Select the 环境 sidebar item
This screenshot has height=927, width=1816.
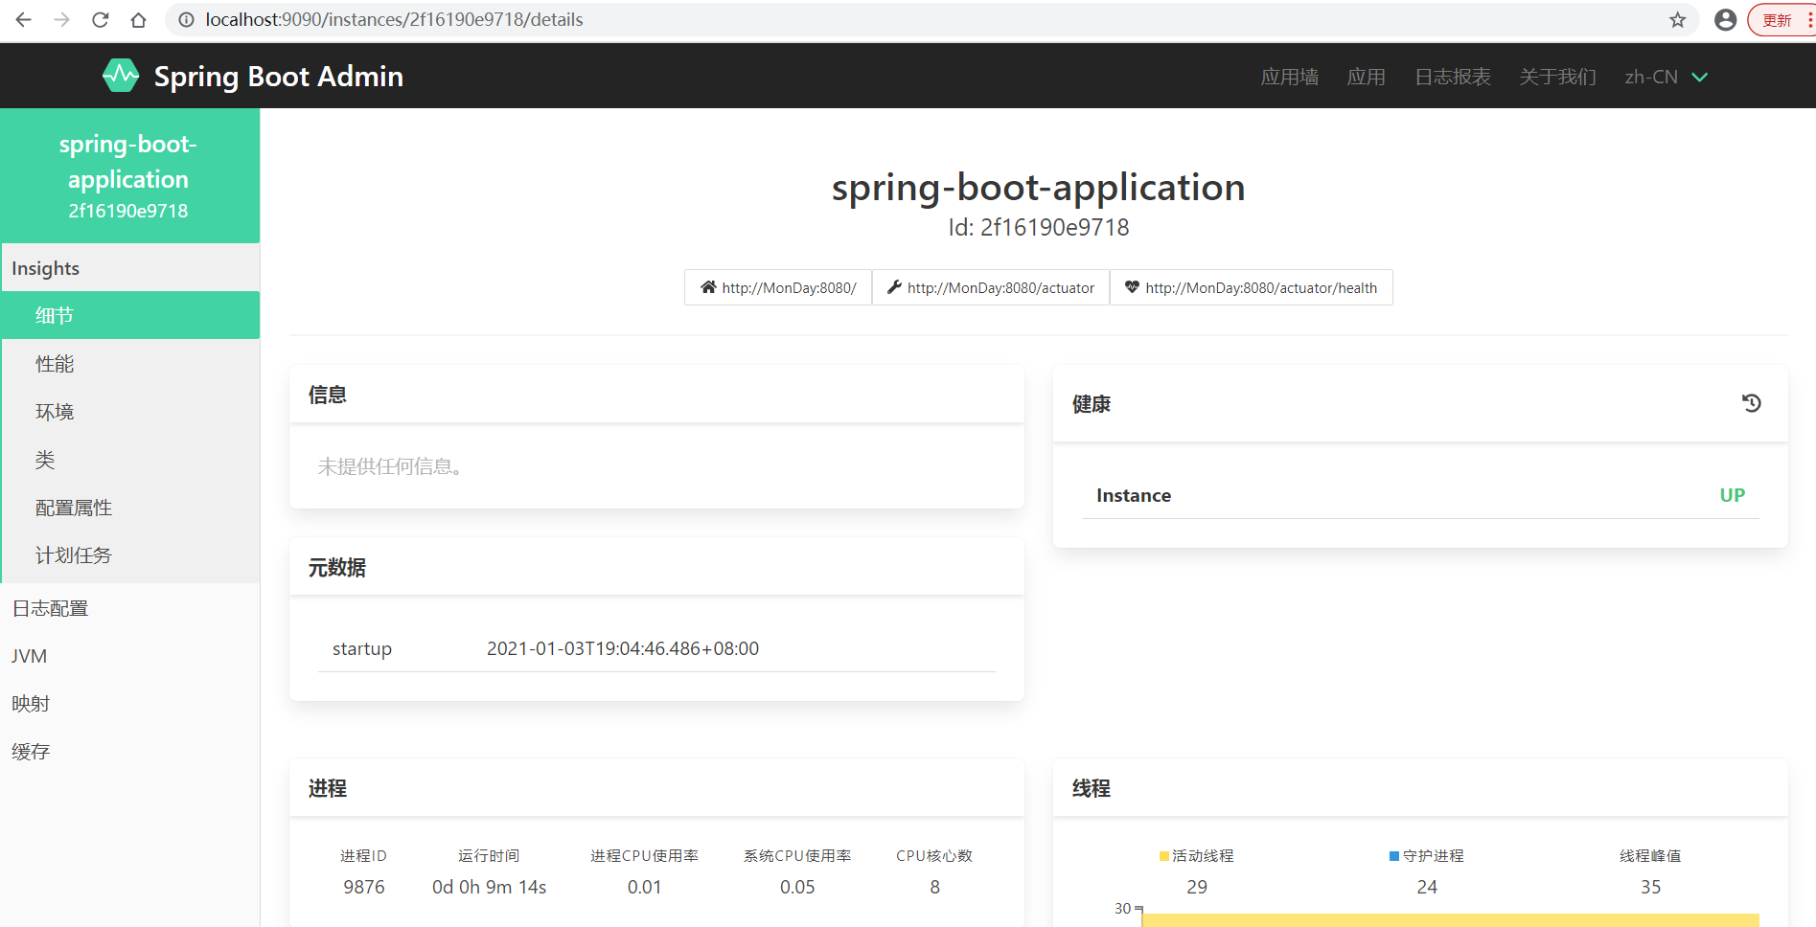coord(130,412)
